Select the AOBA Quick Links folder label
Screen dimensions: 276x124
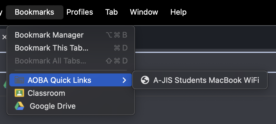[x=59, y=80]
